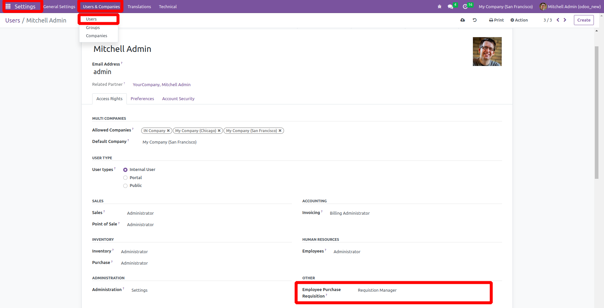
Task: Go to next record with right arrow
Action: pos(565,20)
